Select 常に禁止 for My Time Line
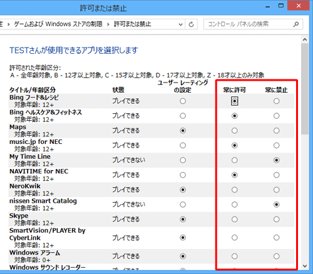 277,160
